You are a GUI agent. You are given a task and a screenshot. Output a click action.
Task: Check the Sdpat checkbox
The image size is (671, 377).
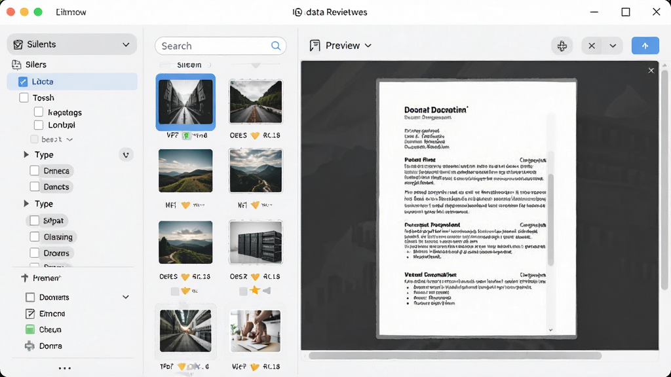click(x=35, y=221)
